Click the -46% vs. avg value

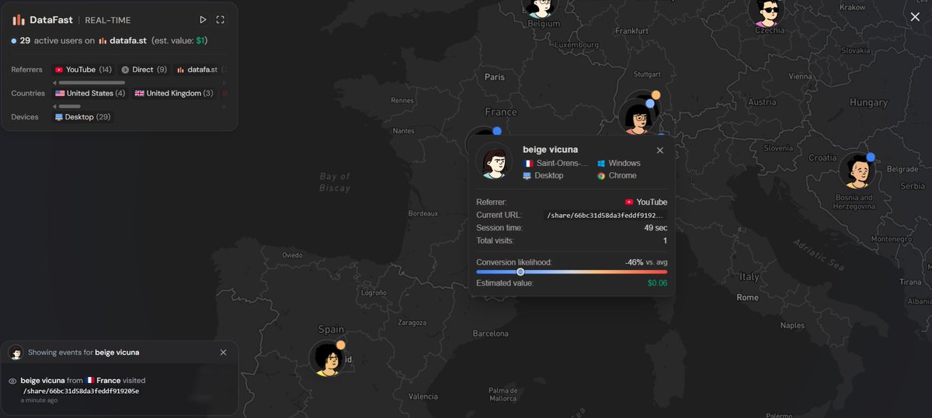[x=646, y=263]
